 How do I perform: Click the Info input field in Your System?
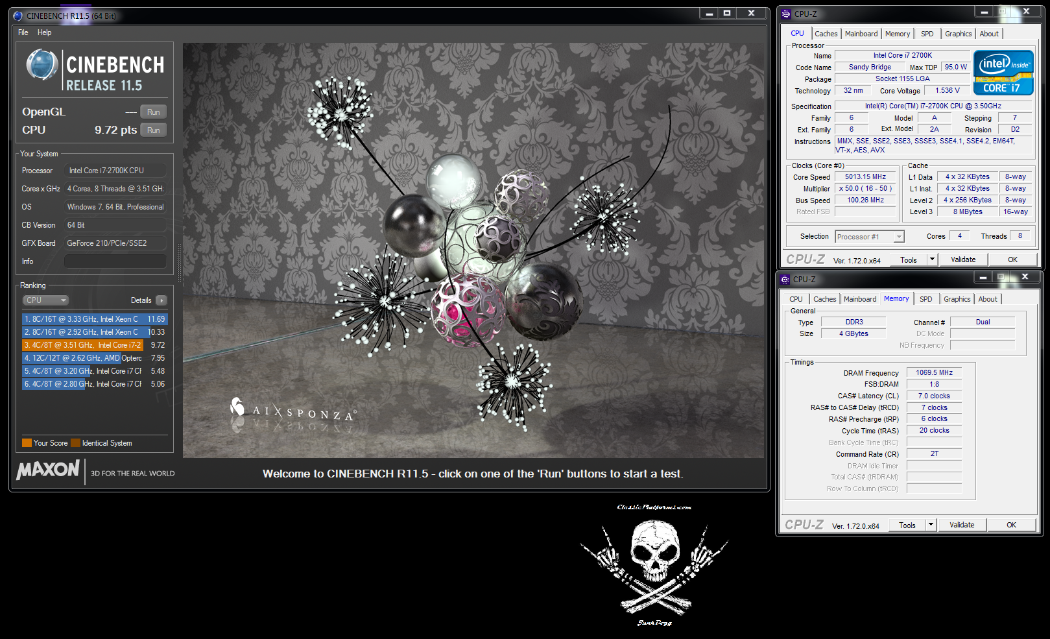pyautogui.click(x=115, y=261)
